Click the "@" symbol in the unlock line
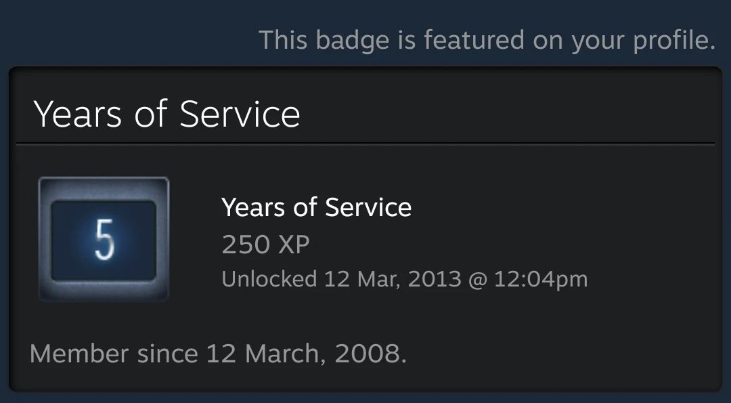731x403 pixels. pyautogui.click(x=477, y=279)
